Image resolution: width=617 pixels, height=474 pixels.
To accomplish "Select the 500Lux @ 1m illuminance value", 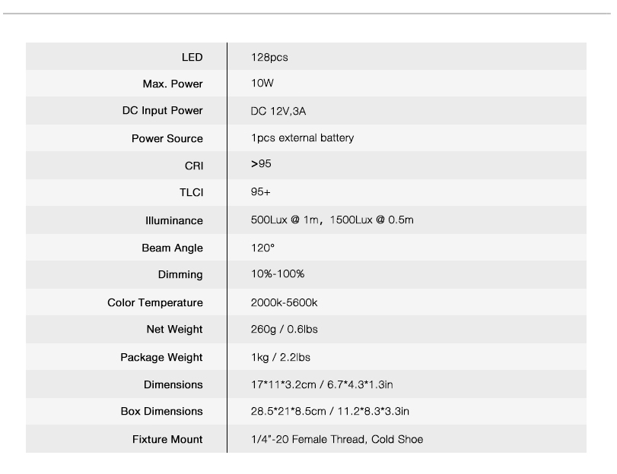I will coord(285,220).
